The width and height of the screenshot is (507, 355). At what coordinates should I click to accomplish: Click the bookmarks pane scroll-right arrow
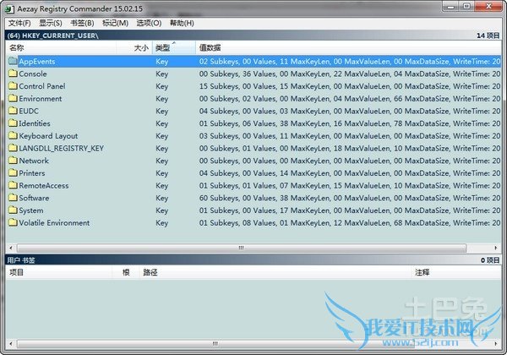(496, 343)
